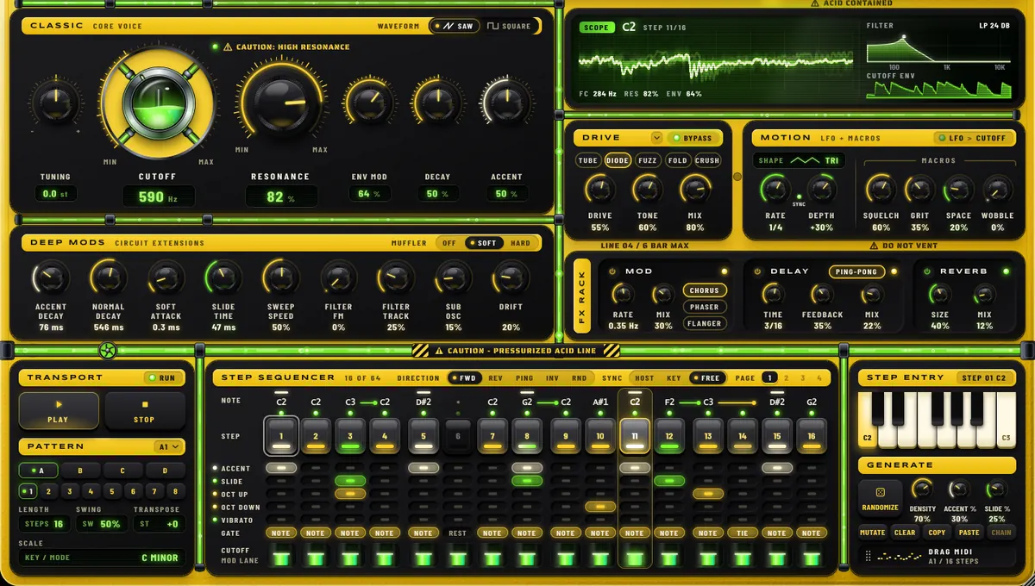
Task: Click the Squelch macro knob
Action: coord(880,188)
